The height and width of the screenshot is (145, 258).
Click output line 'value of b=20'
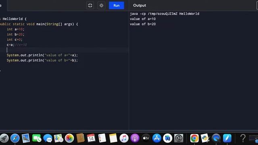click(143, 24)
